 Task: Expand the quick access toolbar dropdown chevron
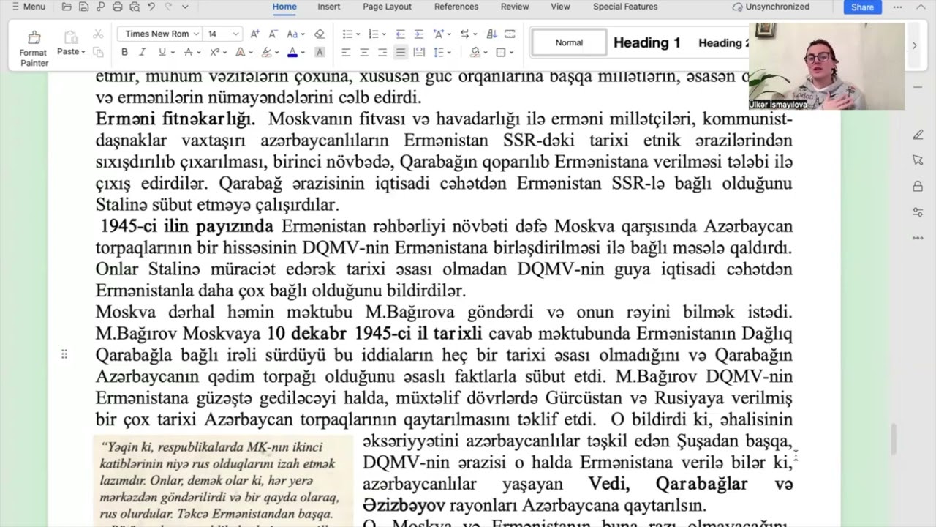point(185,7)
